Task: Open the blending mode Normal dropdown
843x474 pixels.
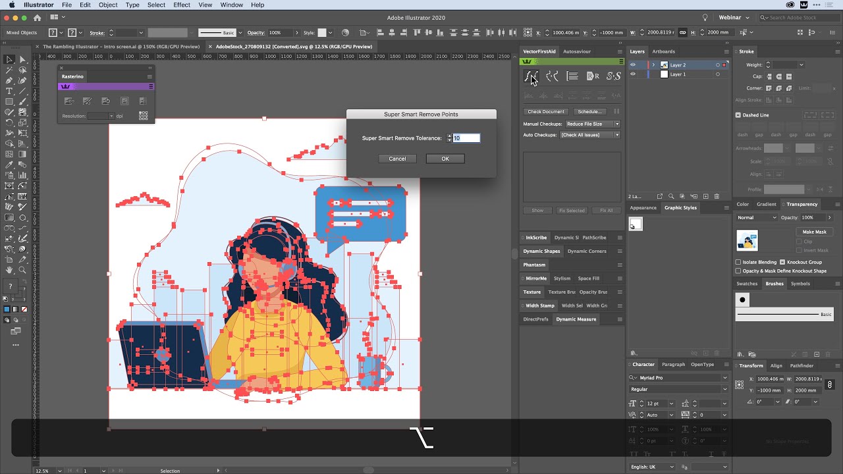Action: click(x=757, y=217)
